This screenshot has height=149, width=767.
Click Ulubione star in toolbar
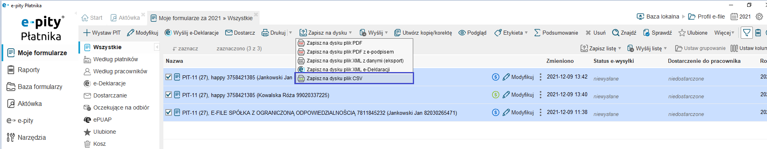[x=693, y=33]
